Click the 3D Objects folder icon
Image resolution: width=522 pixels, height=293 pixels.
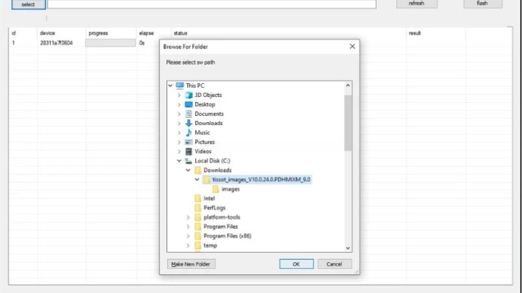[x=189, y=95]
